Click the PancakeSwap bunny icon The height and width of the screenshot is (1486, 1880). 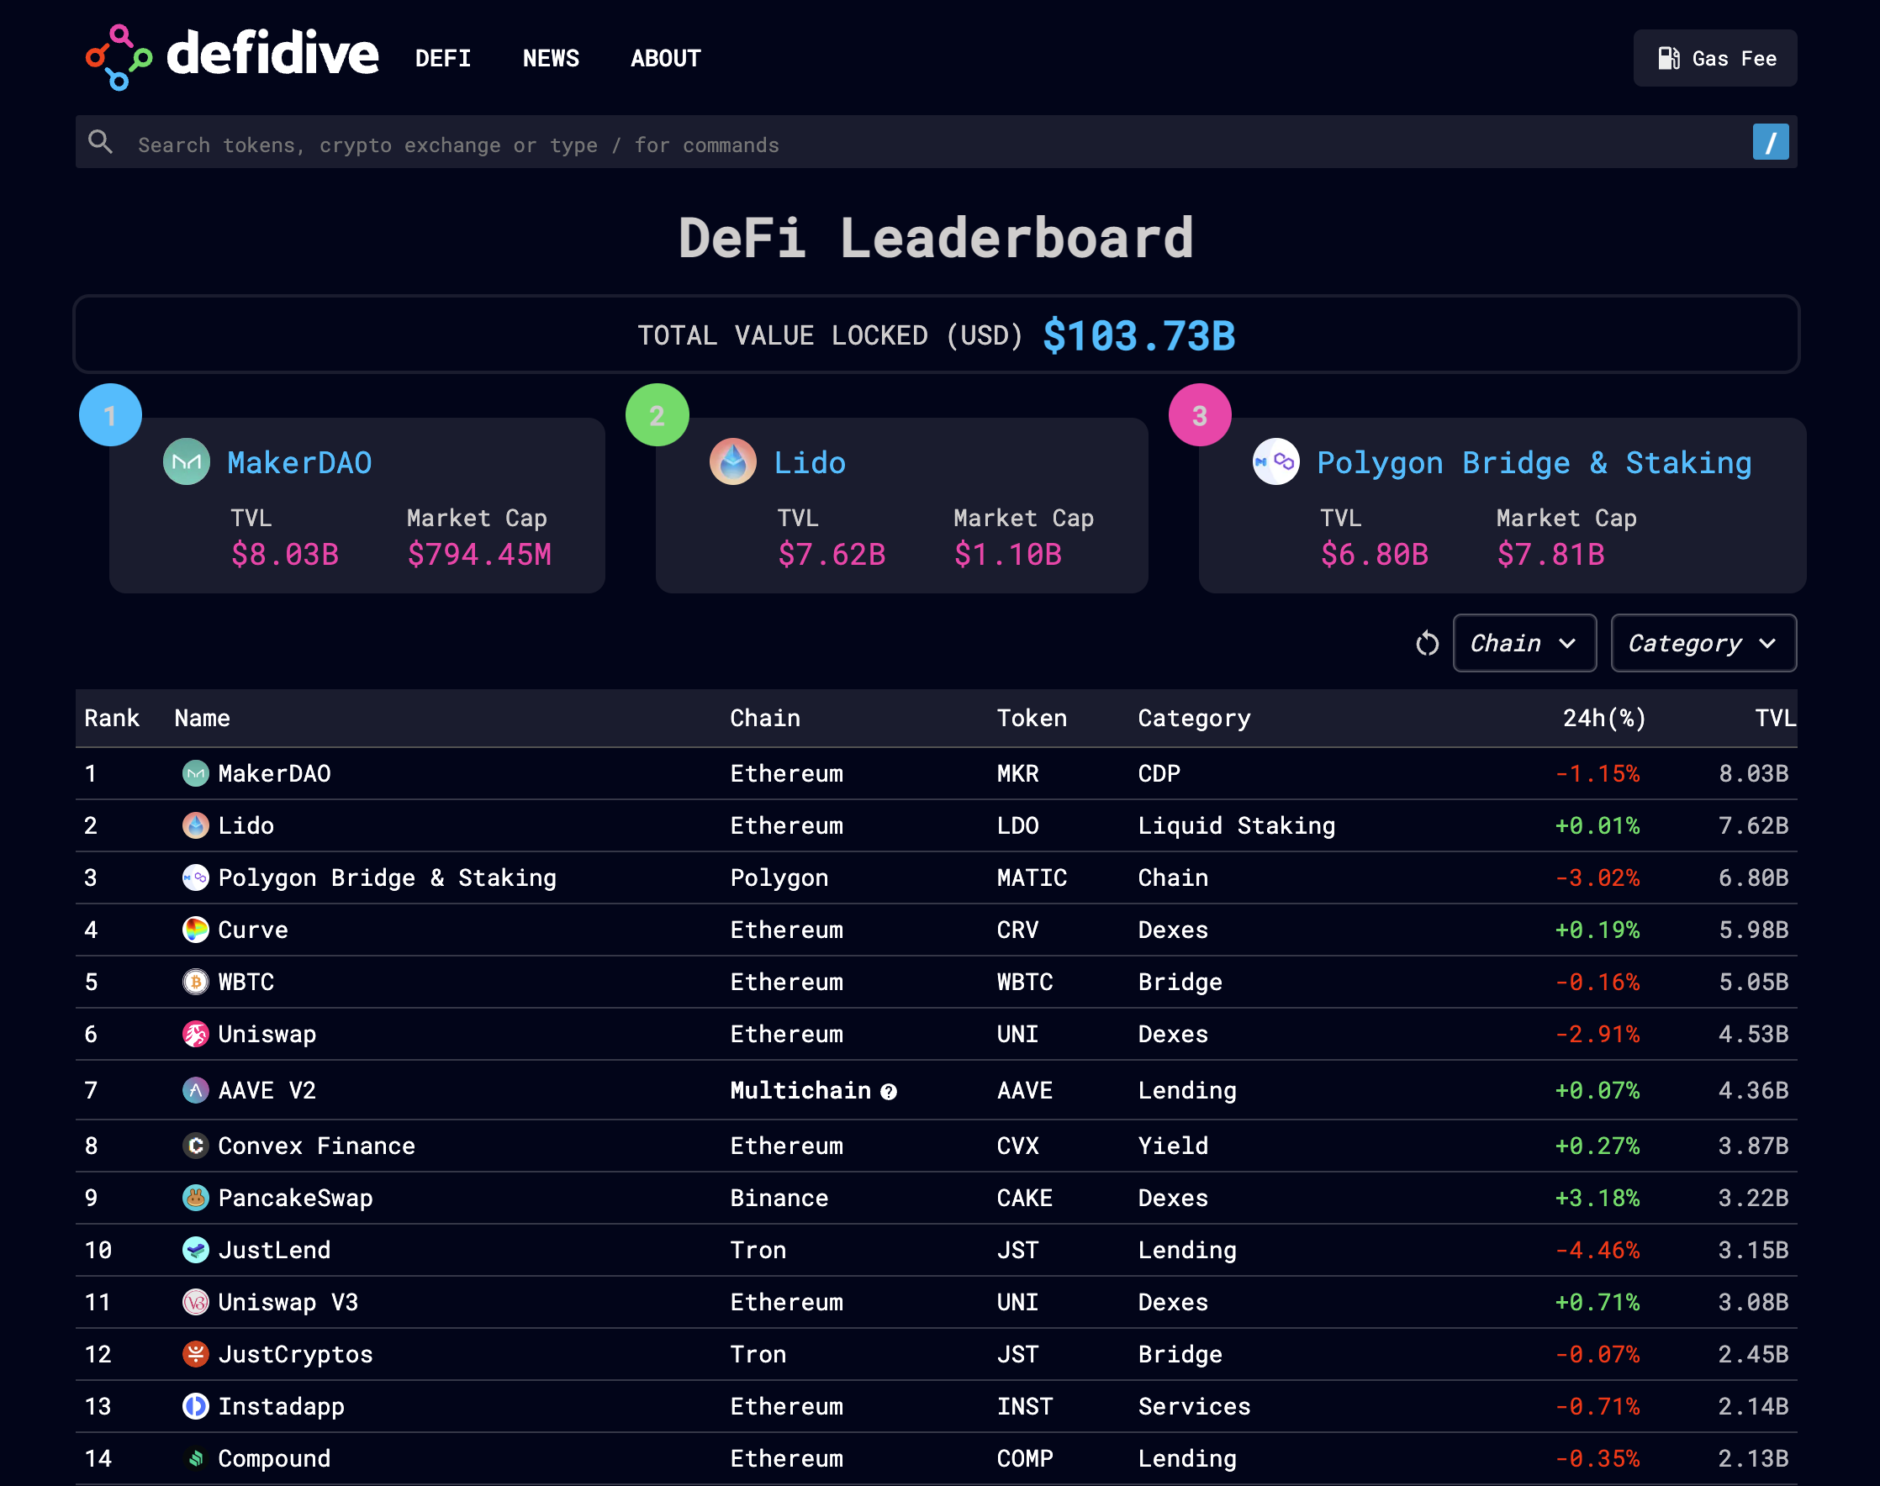(x=196, y=1198)
